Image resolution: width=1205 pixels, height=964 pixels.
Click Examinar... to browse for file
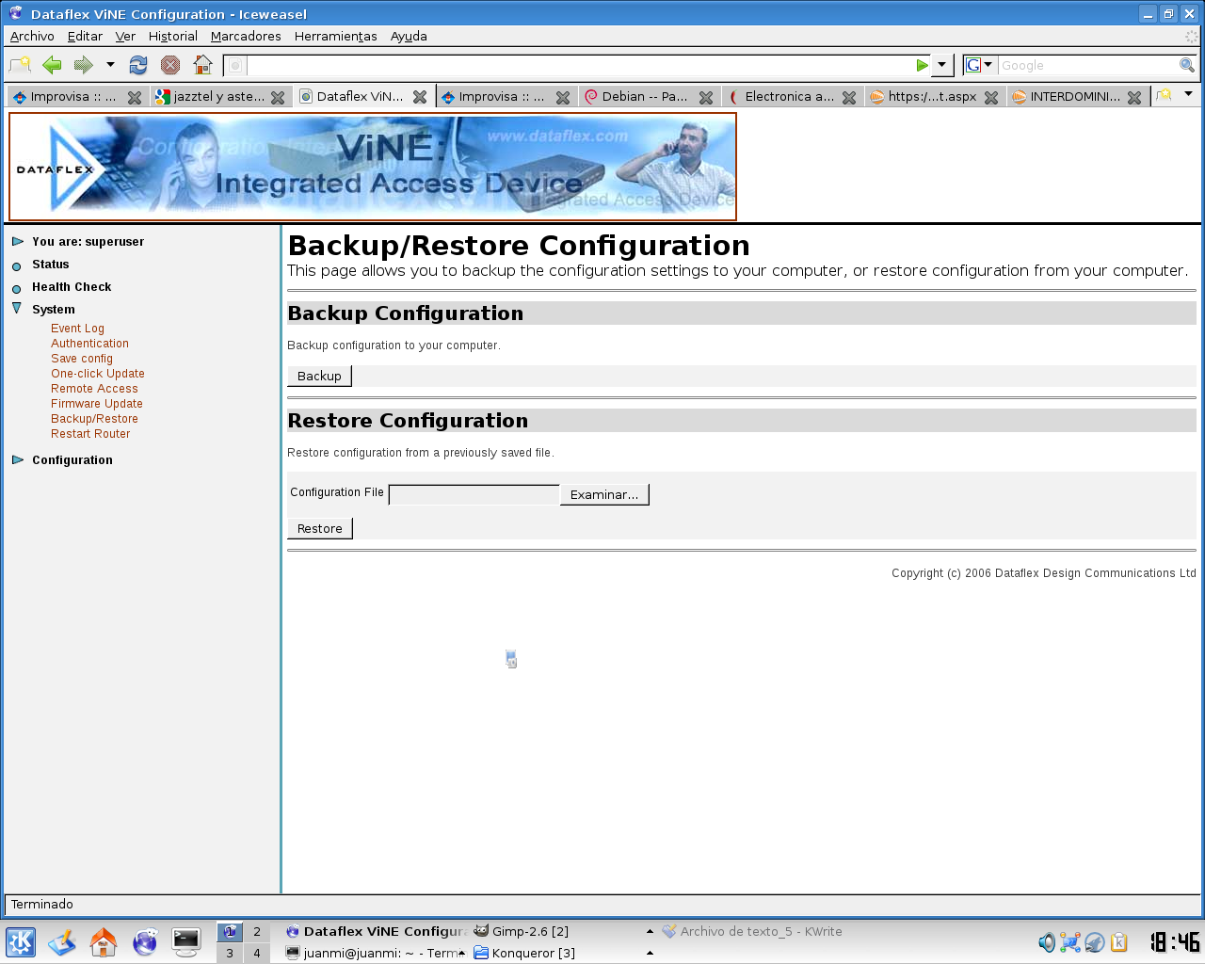pyautogui.click(x=604, y=494)
